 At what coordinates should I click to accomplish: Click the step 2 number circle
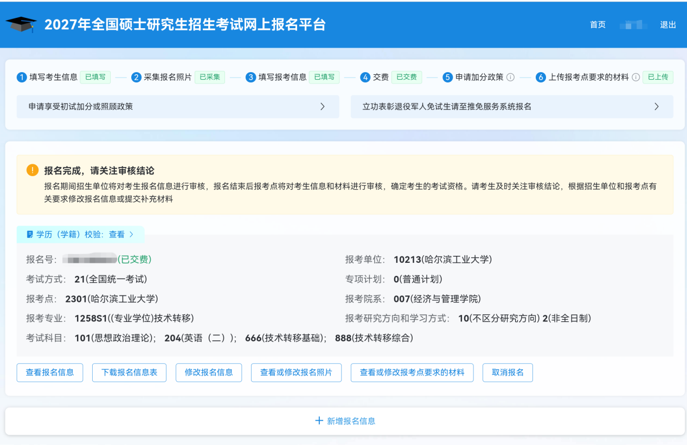136,78
